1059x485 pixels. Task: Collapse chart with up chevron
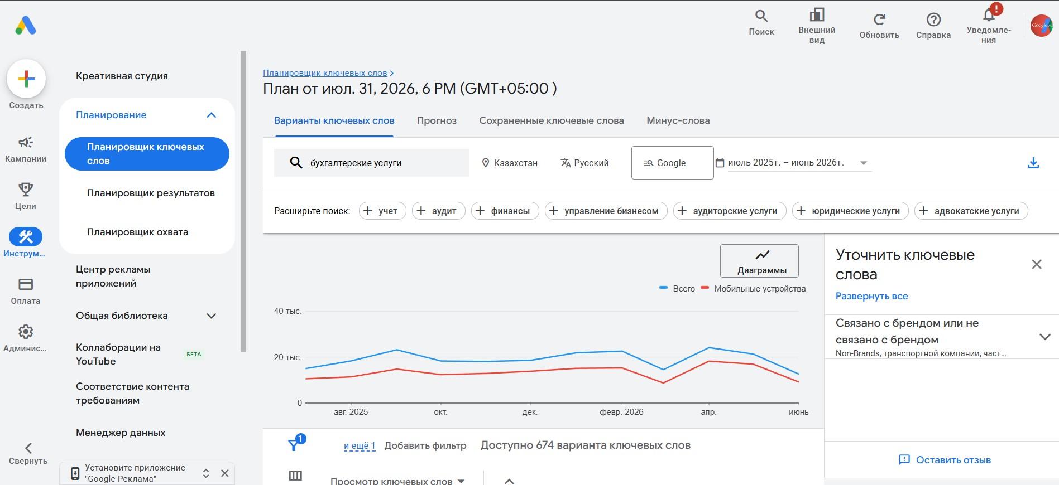click(509, 481)
